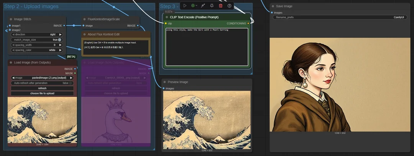Click the images input socket on Save Image
Viewport: 414px width, 156px height.
(272, 12)
